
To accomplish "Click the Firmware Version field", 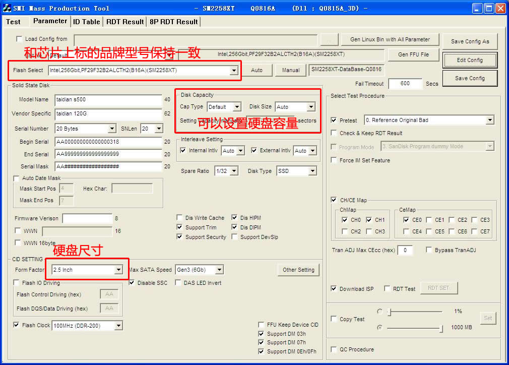I will click(x=87, y=218).
